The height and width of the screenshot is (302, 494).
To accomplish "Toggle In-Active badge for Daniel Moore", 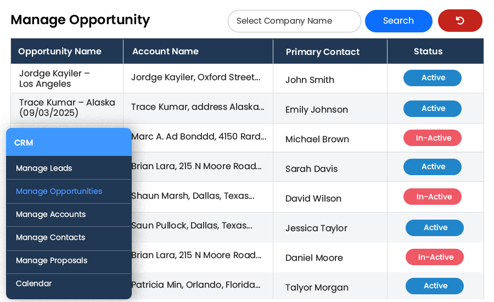I will coord(435,257).
